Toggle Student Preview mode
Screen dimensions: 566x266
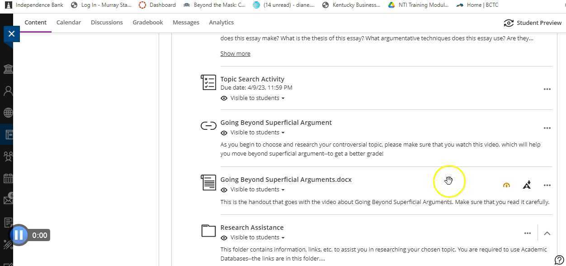point(533,23)
